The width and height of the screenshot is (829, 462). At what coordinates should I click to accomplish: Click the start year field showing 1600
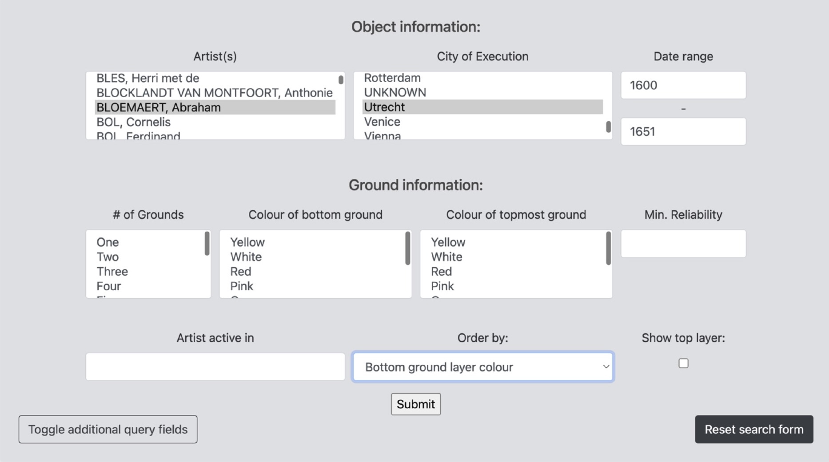(x=683, y=85)
